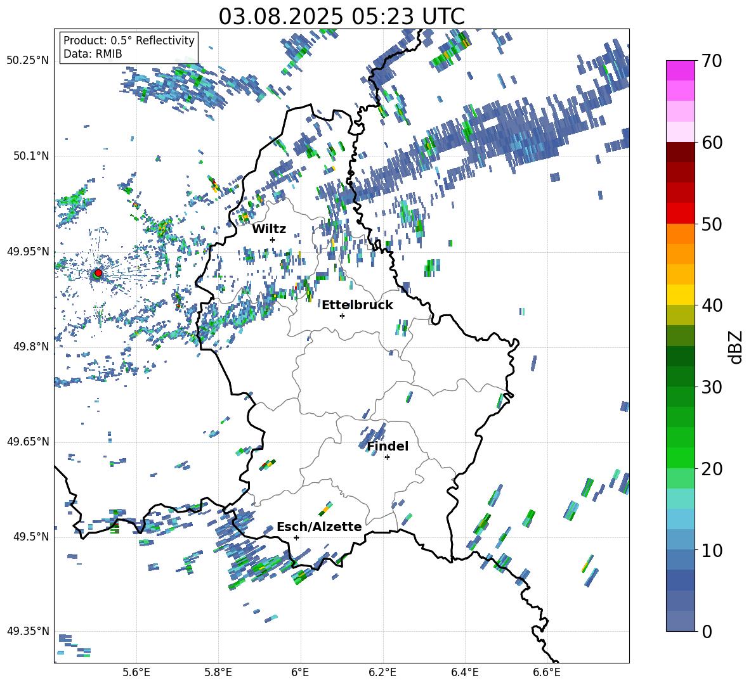Click the Ettelbruck station cross marker
Image resolution: width=751 pixels, height=685 pixels.
tap(342, 316)
